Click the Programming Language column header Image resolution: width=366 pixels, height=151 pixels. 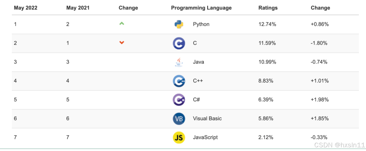[x=201, y=8]
